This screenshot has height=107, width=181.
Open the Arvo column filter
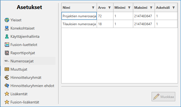click(x=109, y=8)
